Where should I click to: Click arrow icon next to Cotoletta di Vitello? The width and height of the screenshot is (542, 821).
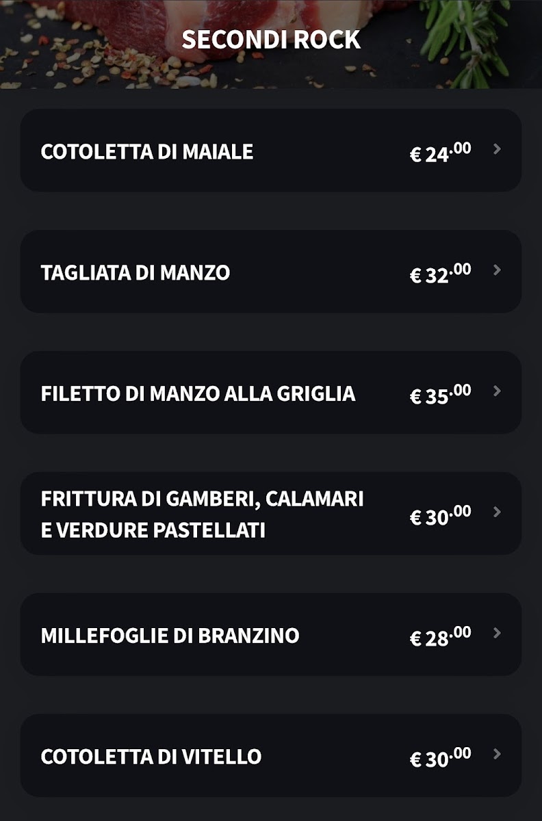click(498, 755)
